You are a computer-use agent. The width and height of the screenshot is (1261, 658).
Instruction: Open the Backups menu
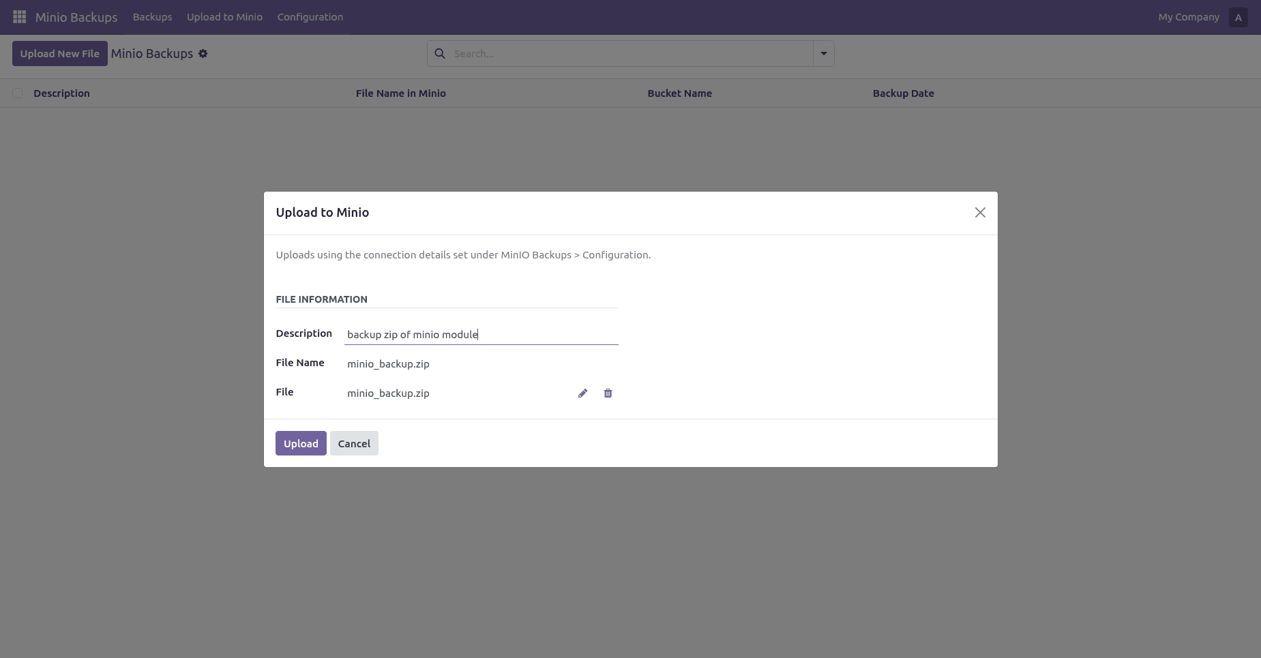tap(152, 17)
